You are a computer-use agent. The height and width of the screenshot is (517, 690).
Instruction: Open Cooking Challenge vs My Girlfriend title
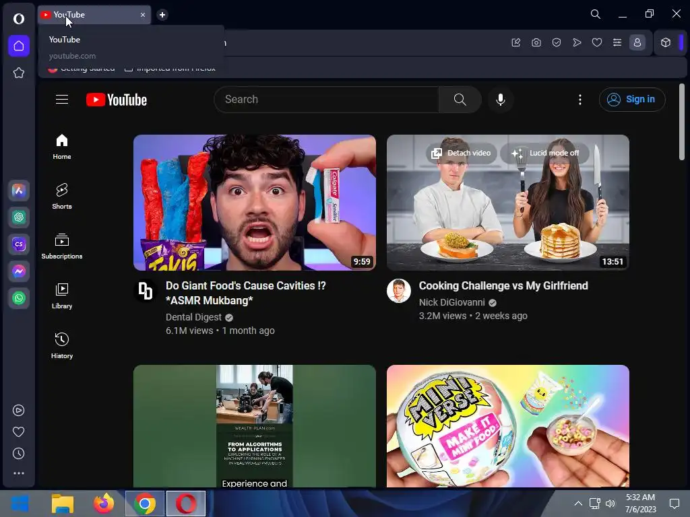[503, 285]
